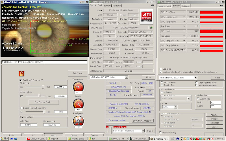
Task: Click the Overdrive unlock padlock icon
Action: pyautogui.click(x=21, y=74)
